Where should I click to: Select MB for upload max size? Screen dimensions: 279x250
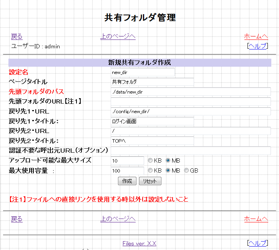point(168,160)
